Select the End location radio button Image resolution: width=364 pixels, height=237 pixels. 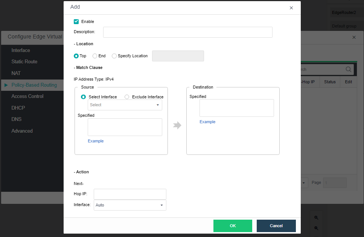coord(95,56)
